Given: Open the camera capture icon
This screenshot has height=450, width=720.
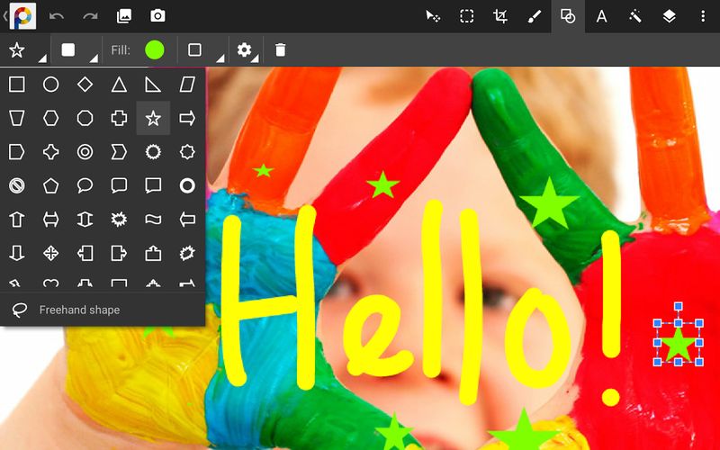Looking at the screenshot, I should 157,16.
